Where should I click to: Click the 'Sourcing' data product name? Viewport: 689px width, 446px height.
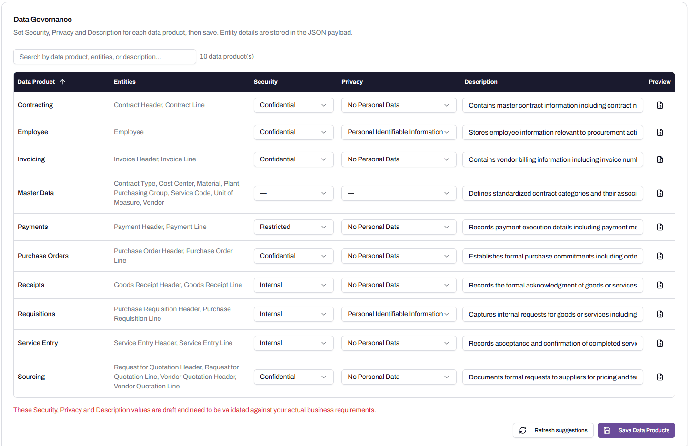tap(31, 377)
